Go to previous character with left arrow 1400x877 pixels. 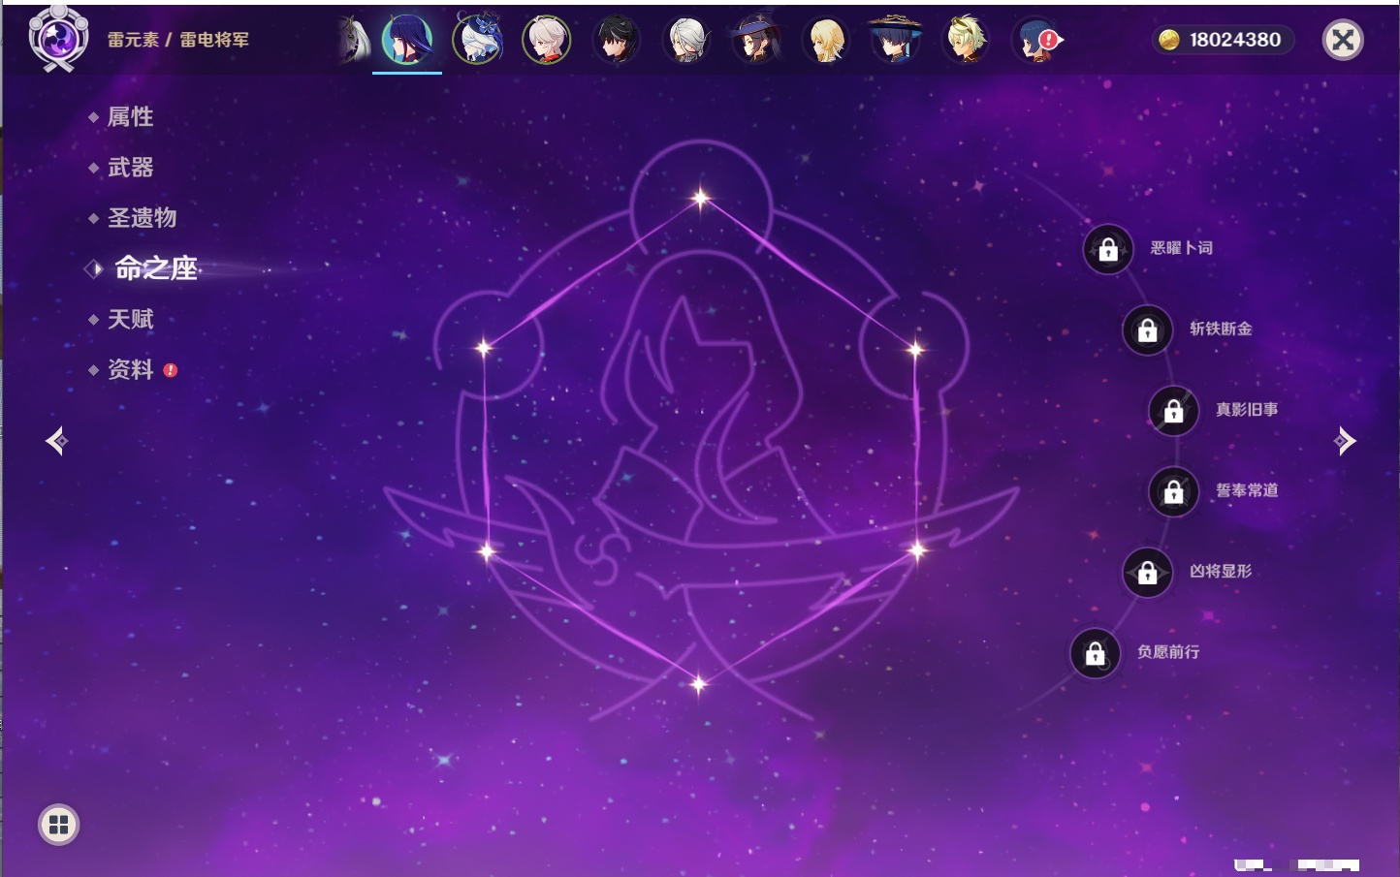56,441
